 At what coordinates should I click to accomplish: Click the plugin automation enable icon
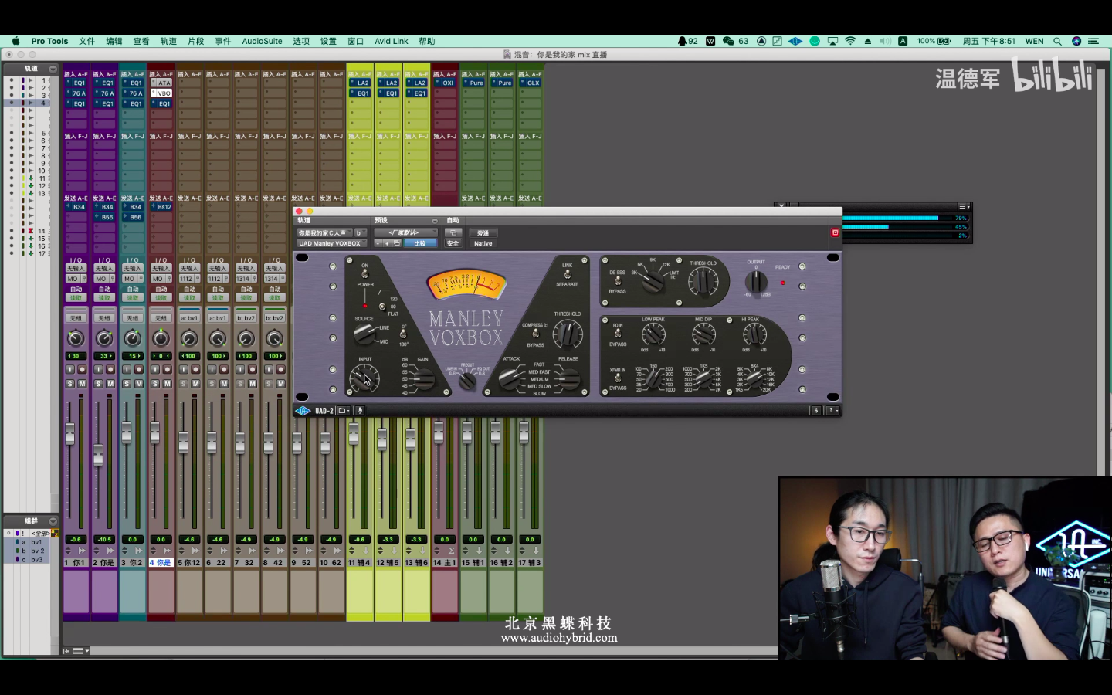454,232
